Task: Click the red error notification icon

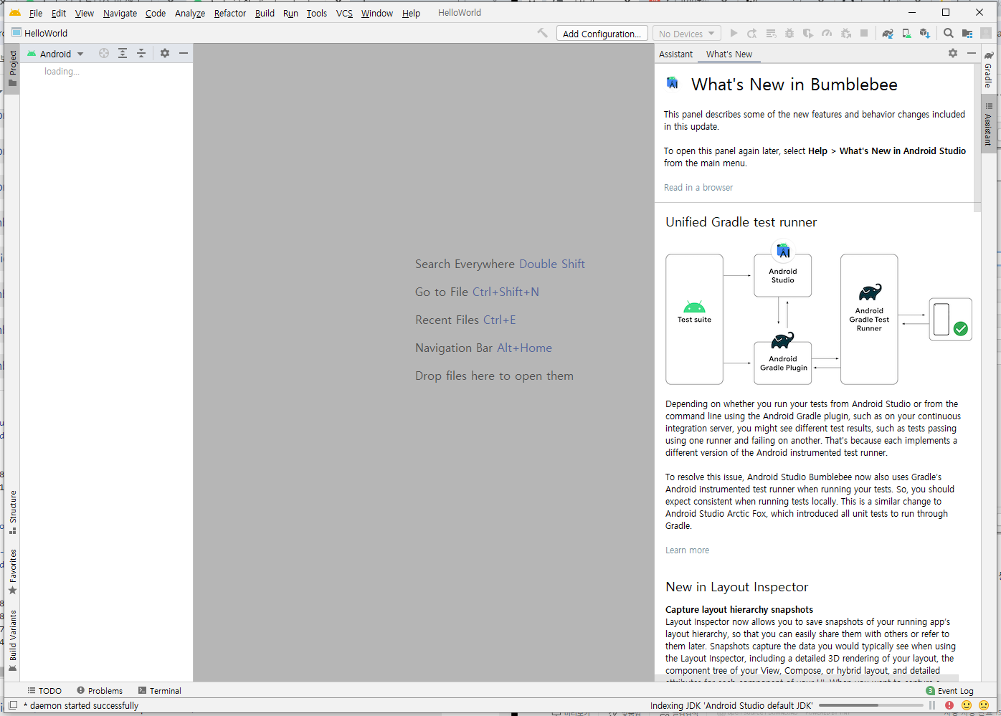Action: tap(949, 705)
